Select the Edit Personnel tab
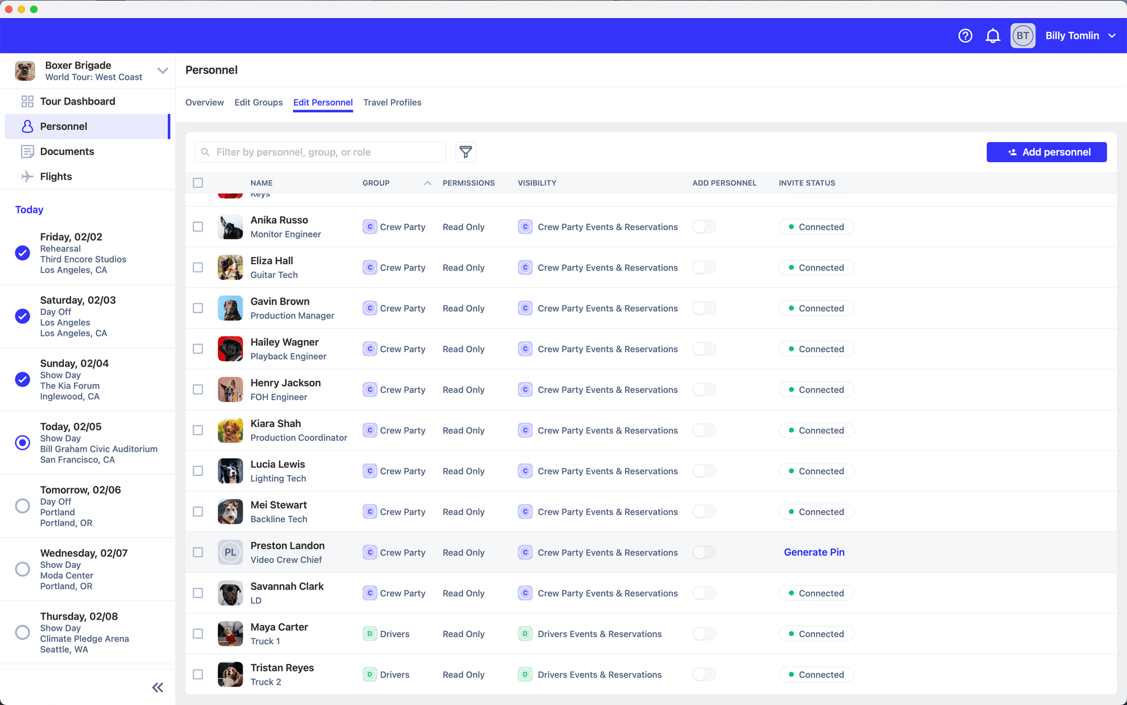 (x=323, y=102)
